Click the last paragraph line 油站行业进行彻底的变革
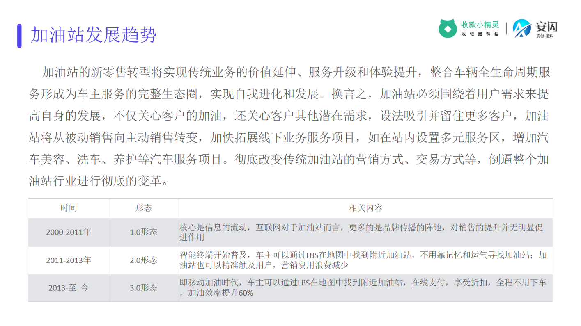The image size is (581, 326). tap(99, 181)
